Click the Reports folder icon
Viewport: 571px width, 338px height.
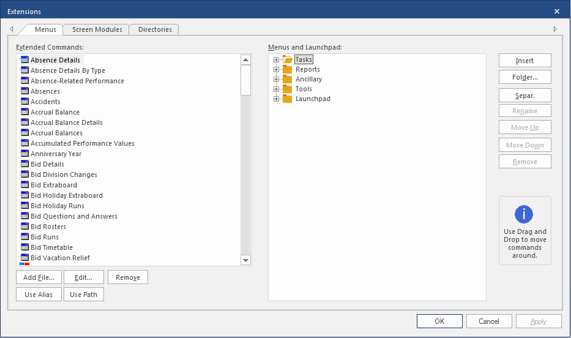click(x=288, y=70)
